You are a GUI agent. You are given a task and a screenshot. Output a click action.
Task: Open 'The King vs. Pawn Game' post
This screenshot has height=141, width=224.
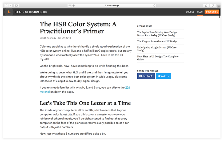[x=157, y=42]
